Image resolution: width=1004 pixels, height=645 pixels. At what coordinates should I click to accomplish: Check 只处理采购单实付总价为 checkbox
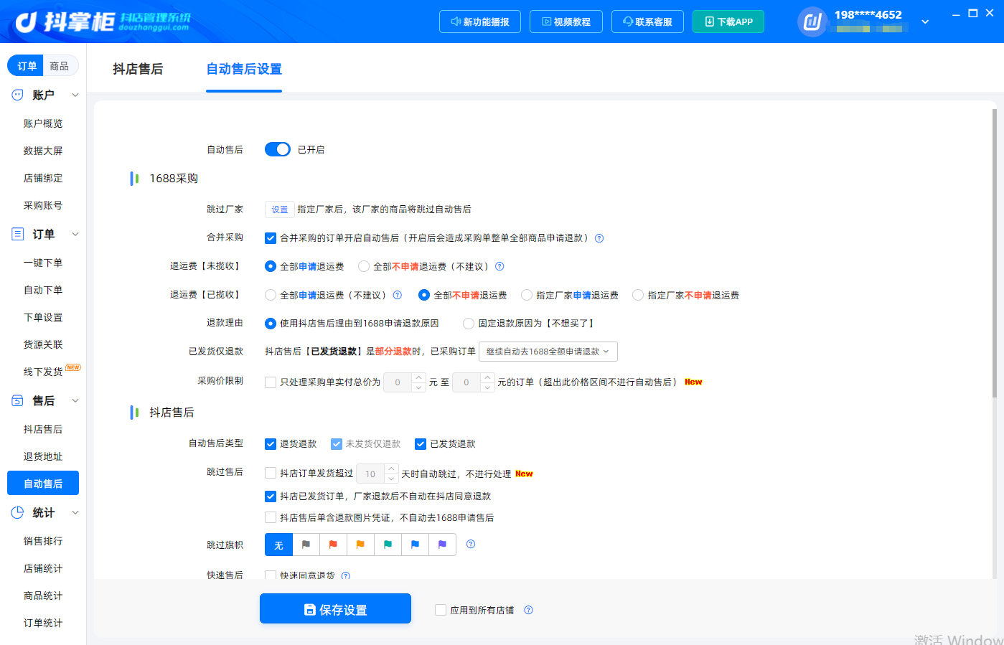point(271,382)
